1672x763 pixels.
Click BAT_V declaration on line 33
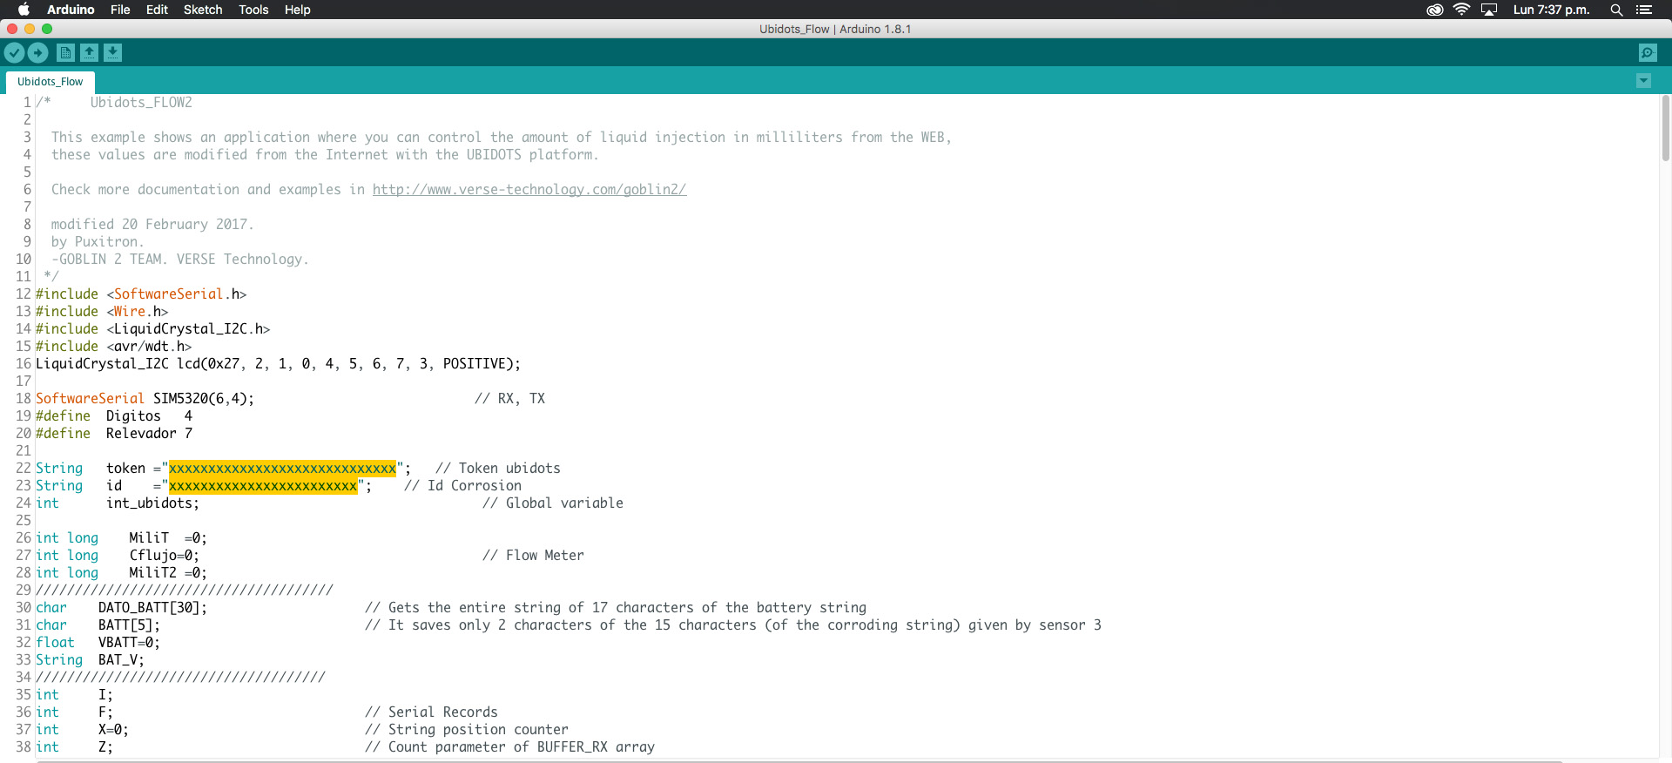121,660
